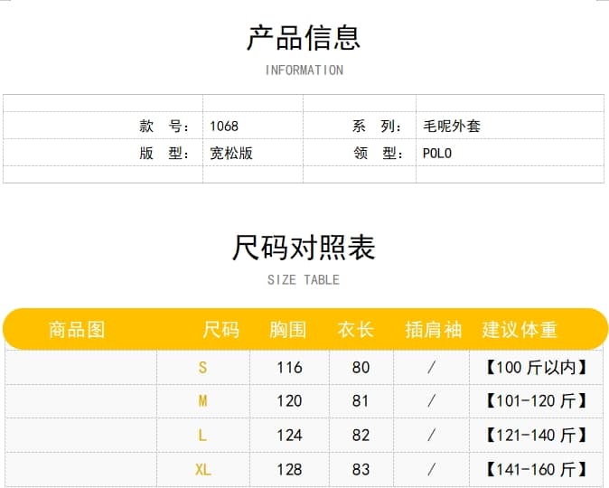Select the 款号 label

click(x=164, y=126)
